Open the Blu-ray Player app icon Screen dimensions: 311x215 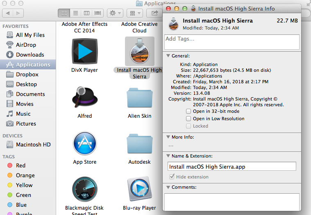tap(139, 189)
